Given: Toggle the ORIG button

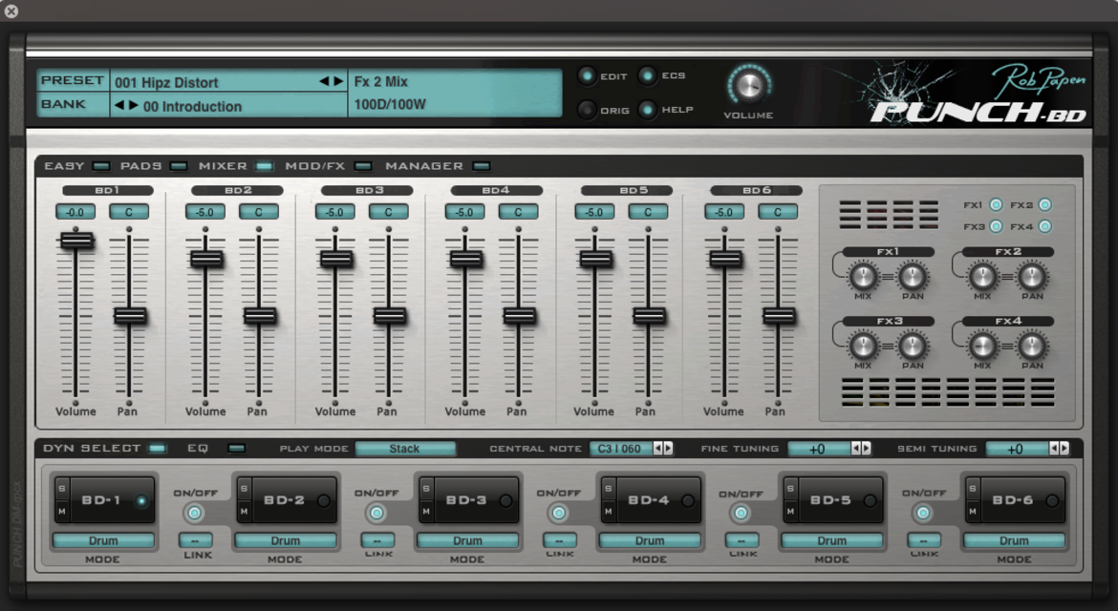Looking at the screenshot, I should [587, 110].
